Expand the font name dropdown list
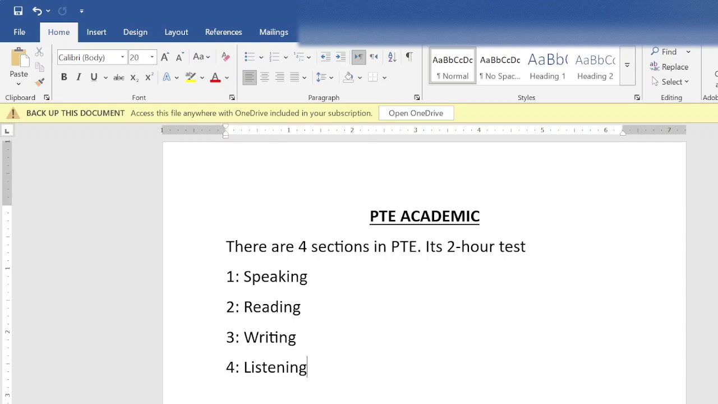This screenshot has height=404, width=718. click(x=122, y=57)
